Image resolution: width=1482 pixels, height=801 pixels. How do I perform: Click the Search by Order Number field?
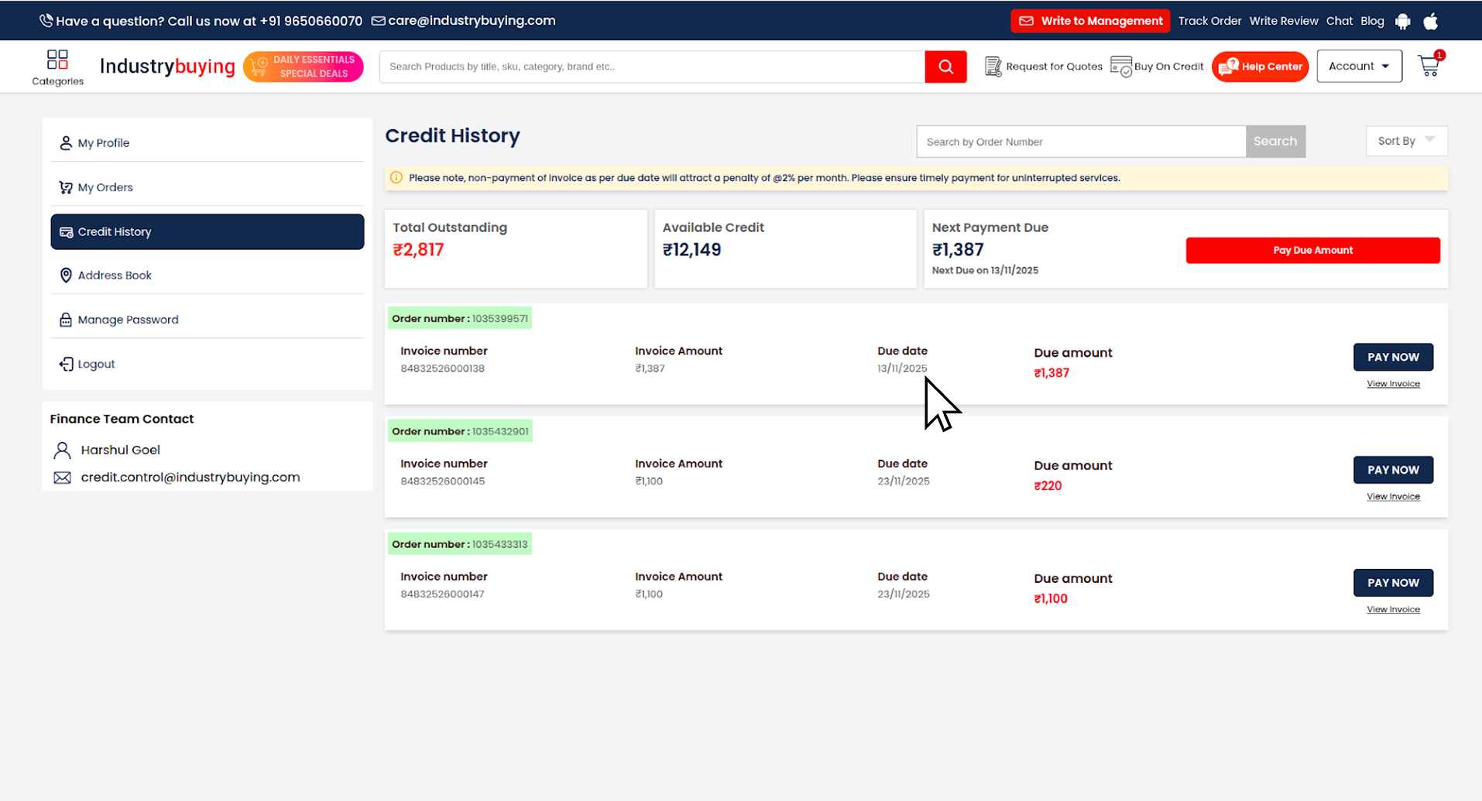[x=1081, y=142]
